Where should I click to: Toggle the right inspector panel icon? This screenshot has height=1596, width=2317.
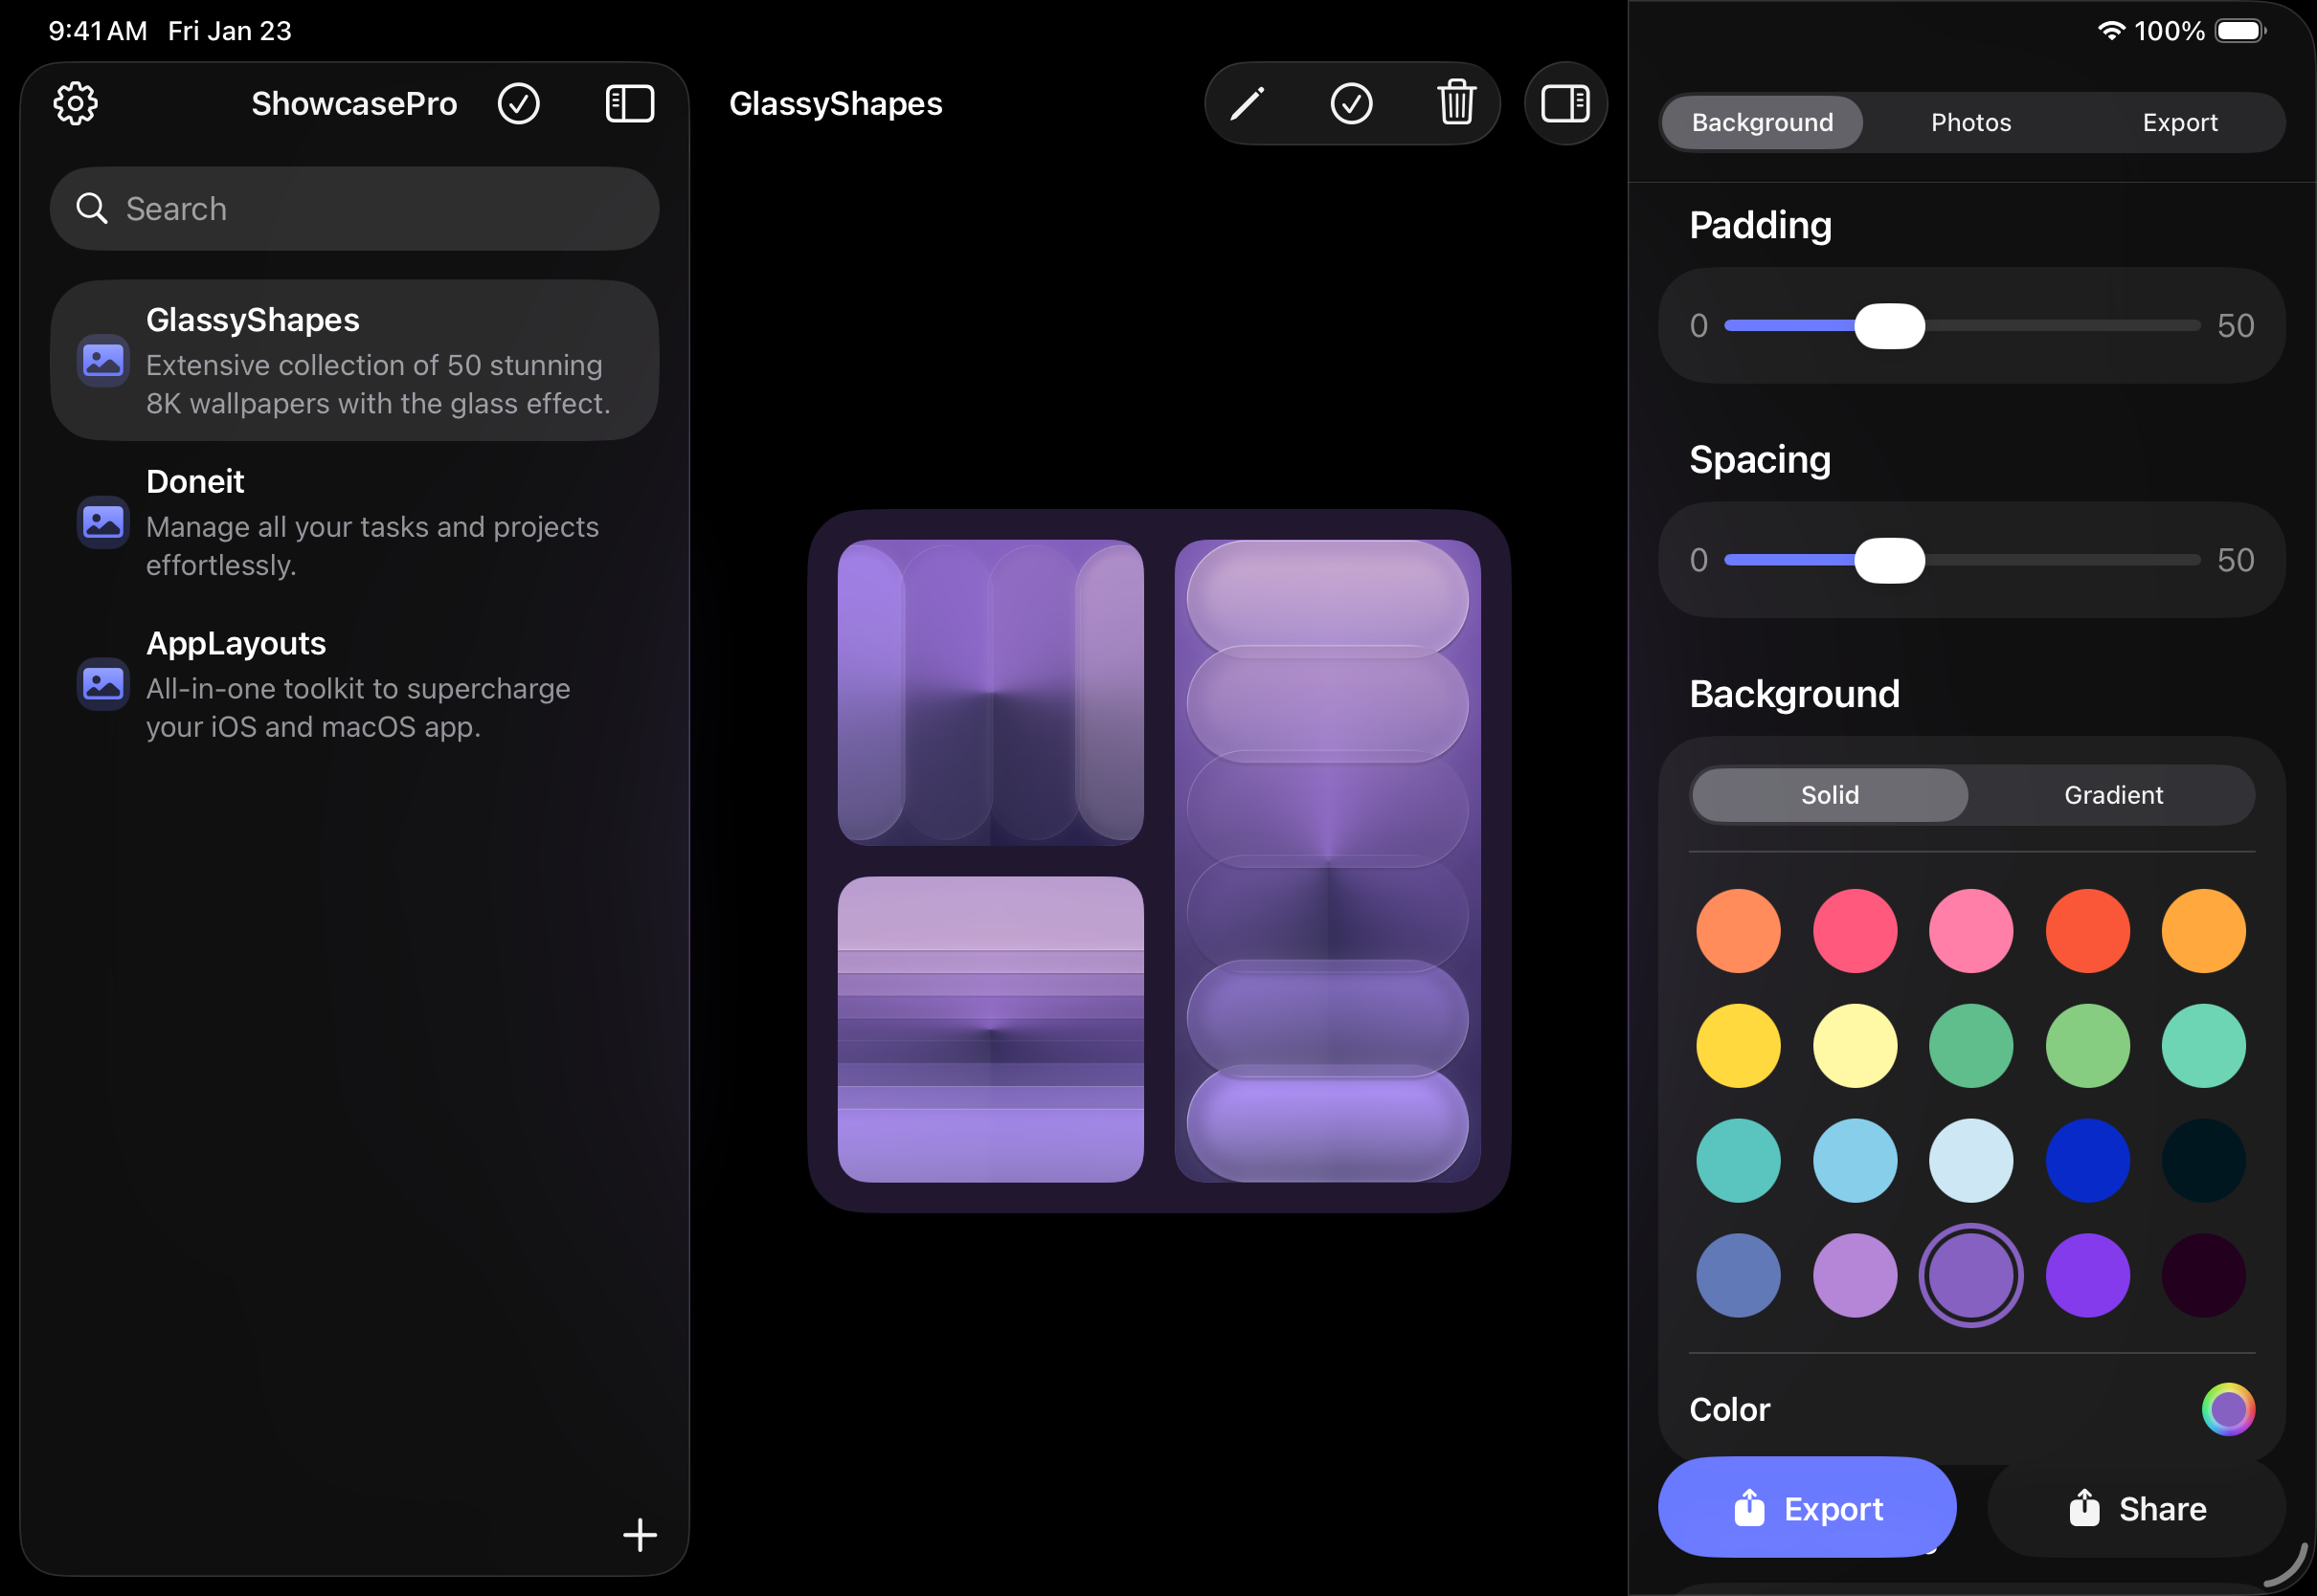pyautogui.click(x=1564, y=104)
